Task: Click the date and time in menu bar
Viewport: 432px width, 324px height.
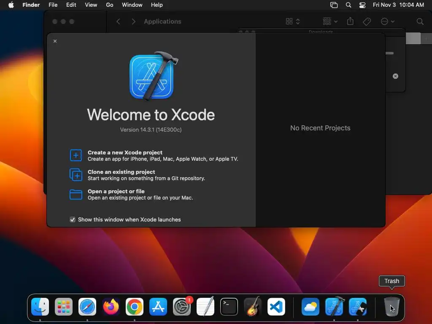Action: point(398,5)
